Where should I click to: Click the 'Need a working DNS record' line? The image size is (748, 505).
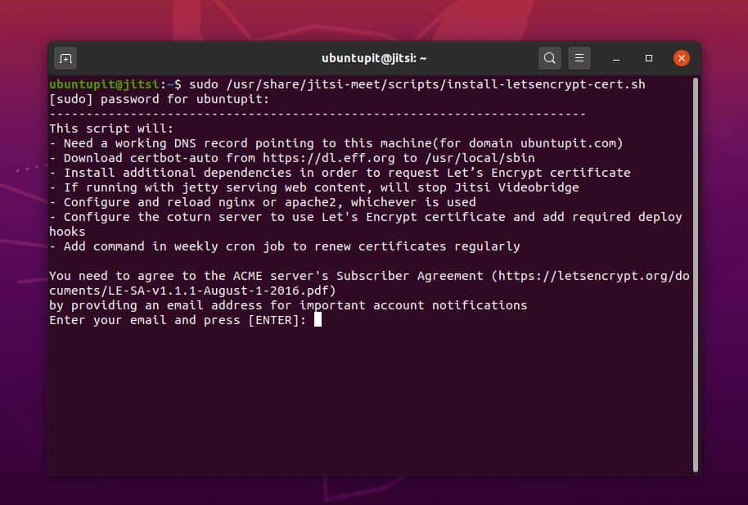pos(336,143)
